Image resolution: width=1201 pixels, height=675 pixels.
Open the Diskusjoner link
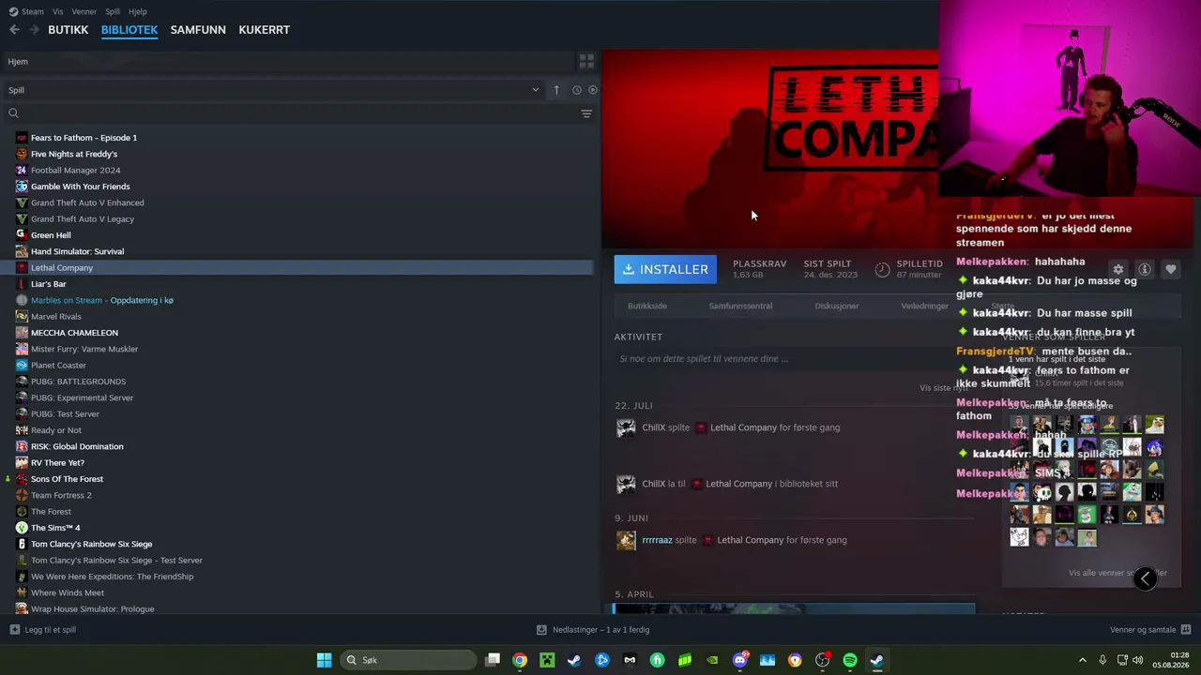837,306
